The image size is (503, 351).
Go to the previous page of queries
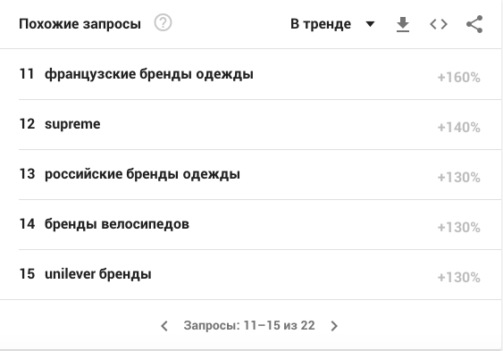tap(164, 326)
